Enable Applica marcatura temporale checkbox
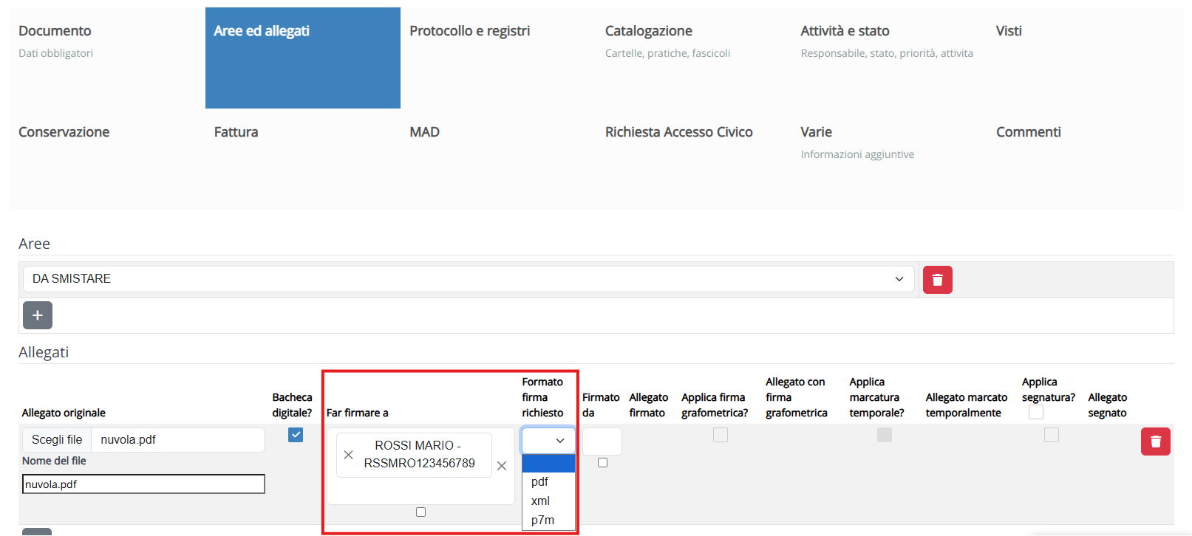 (885, 435)
